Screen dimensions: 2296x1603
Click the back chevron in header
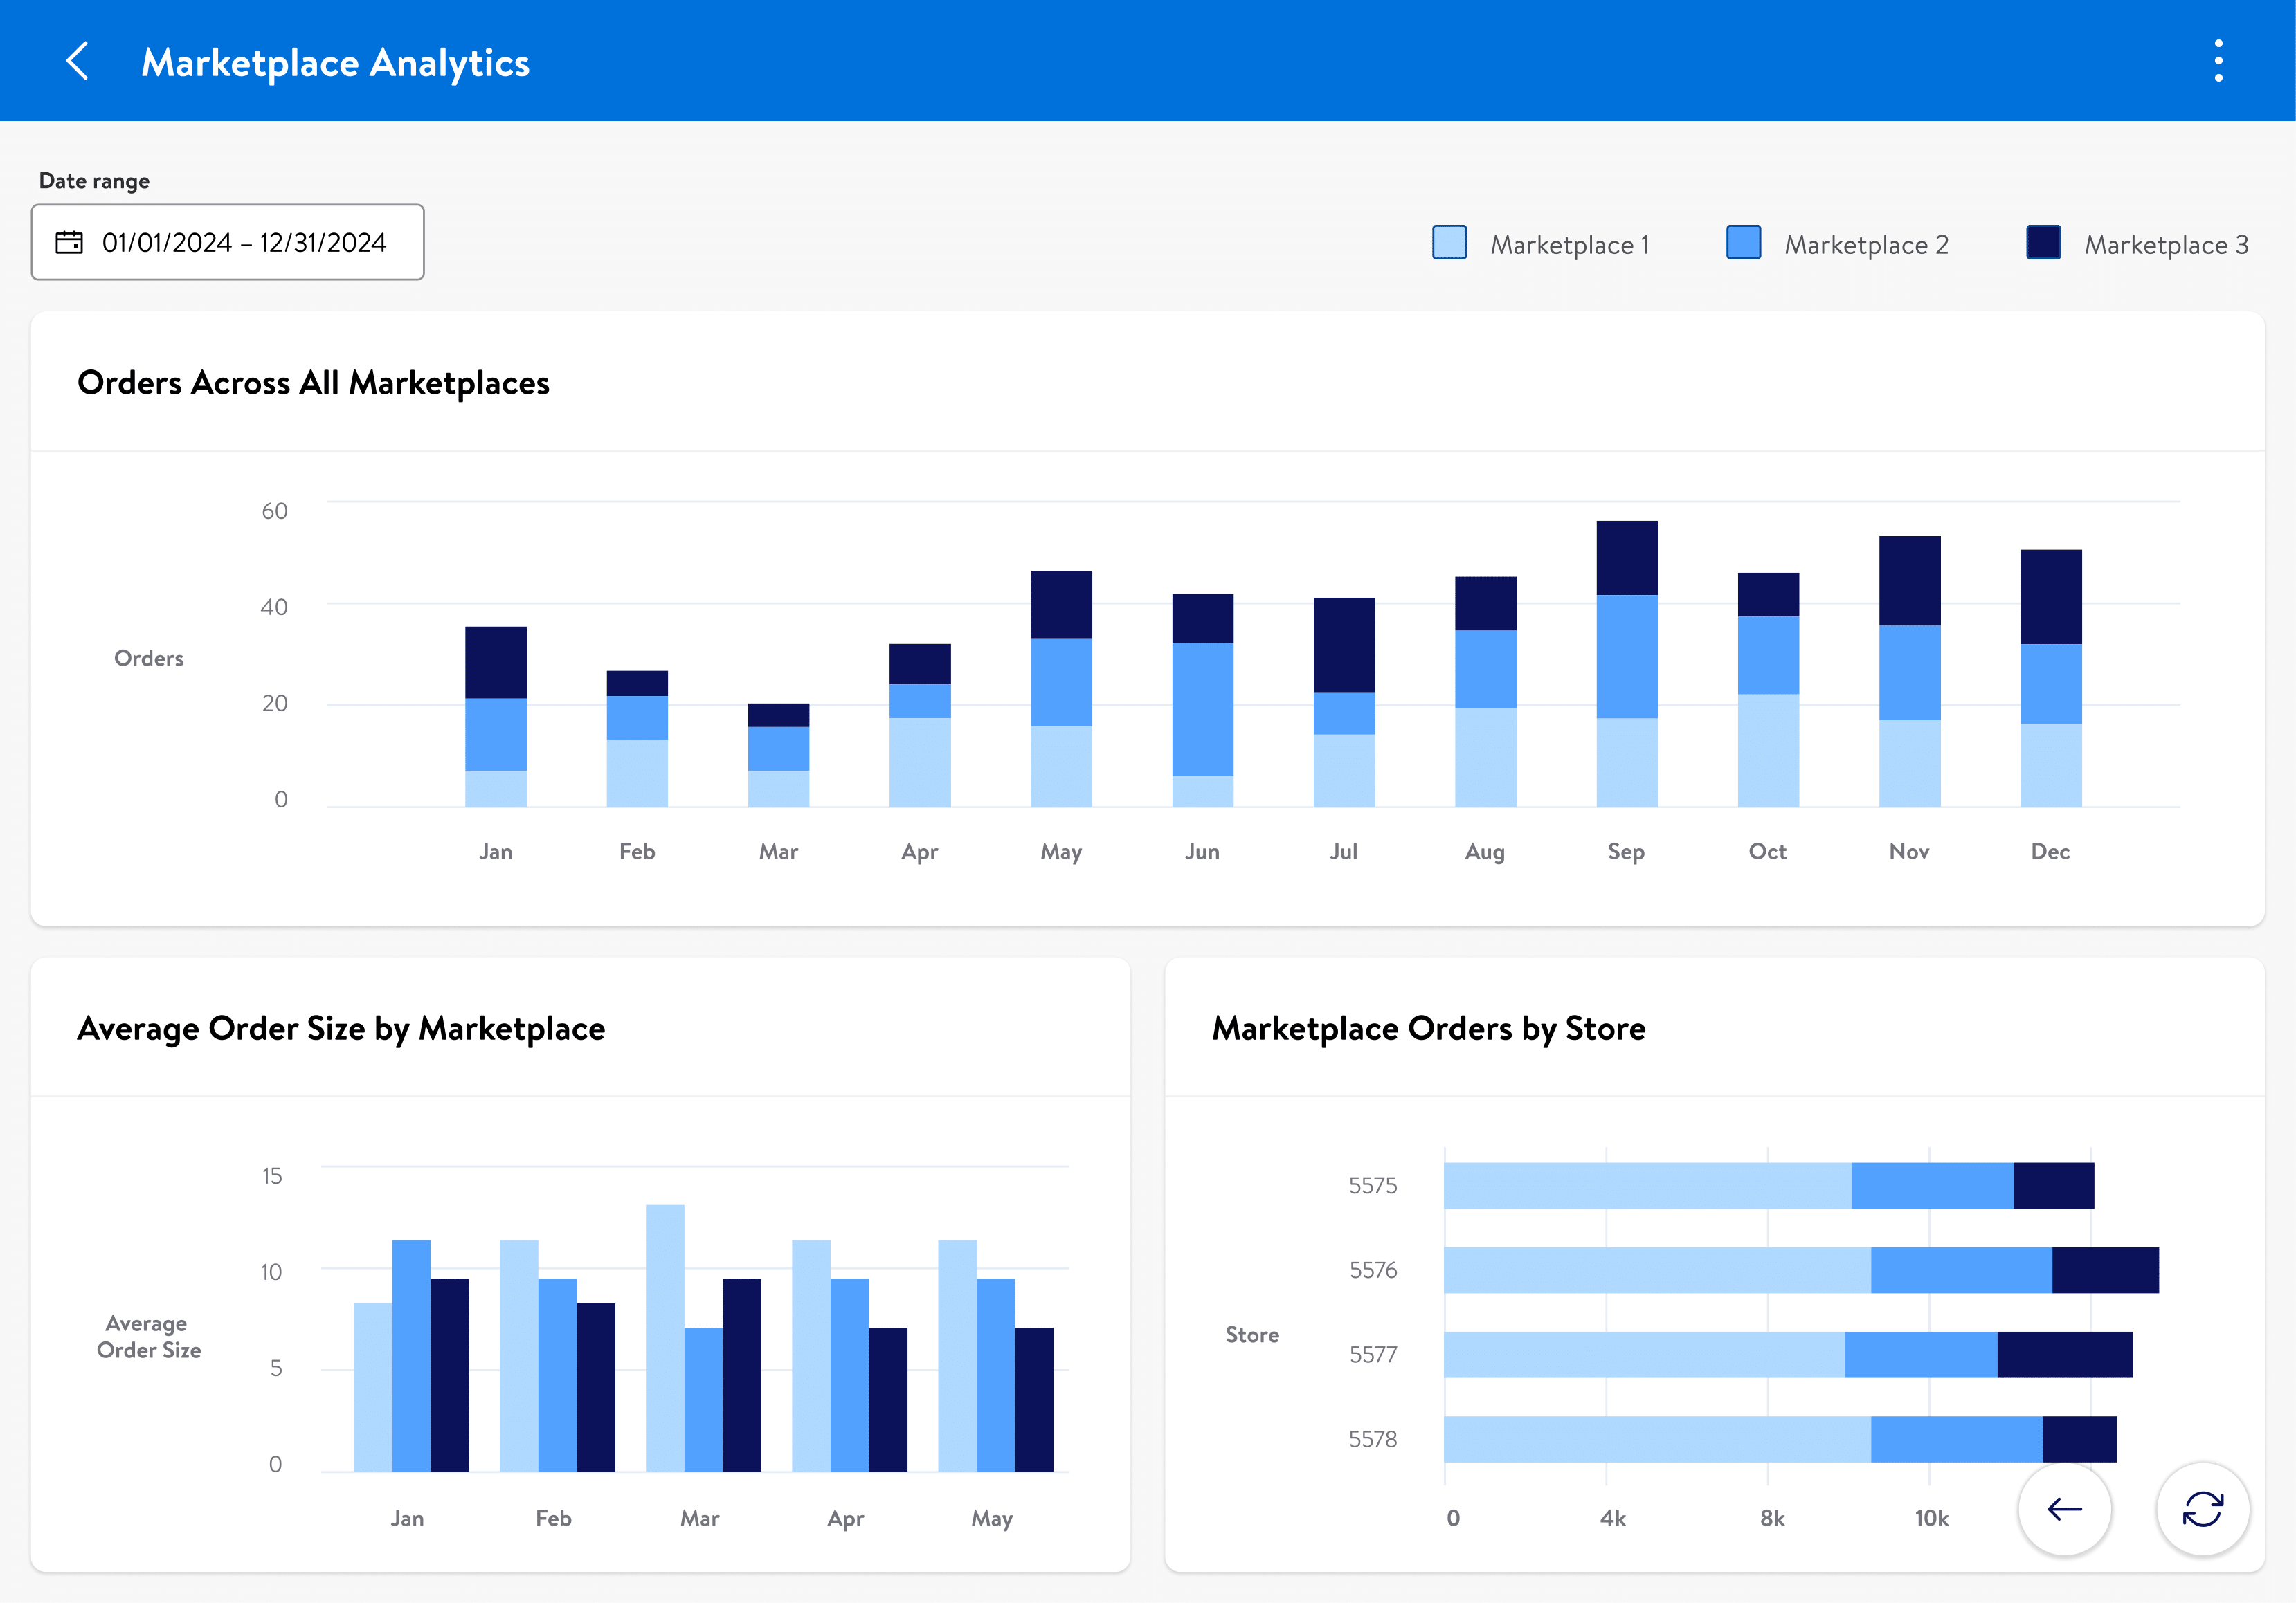(x=78, y=61)
